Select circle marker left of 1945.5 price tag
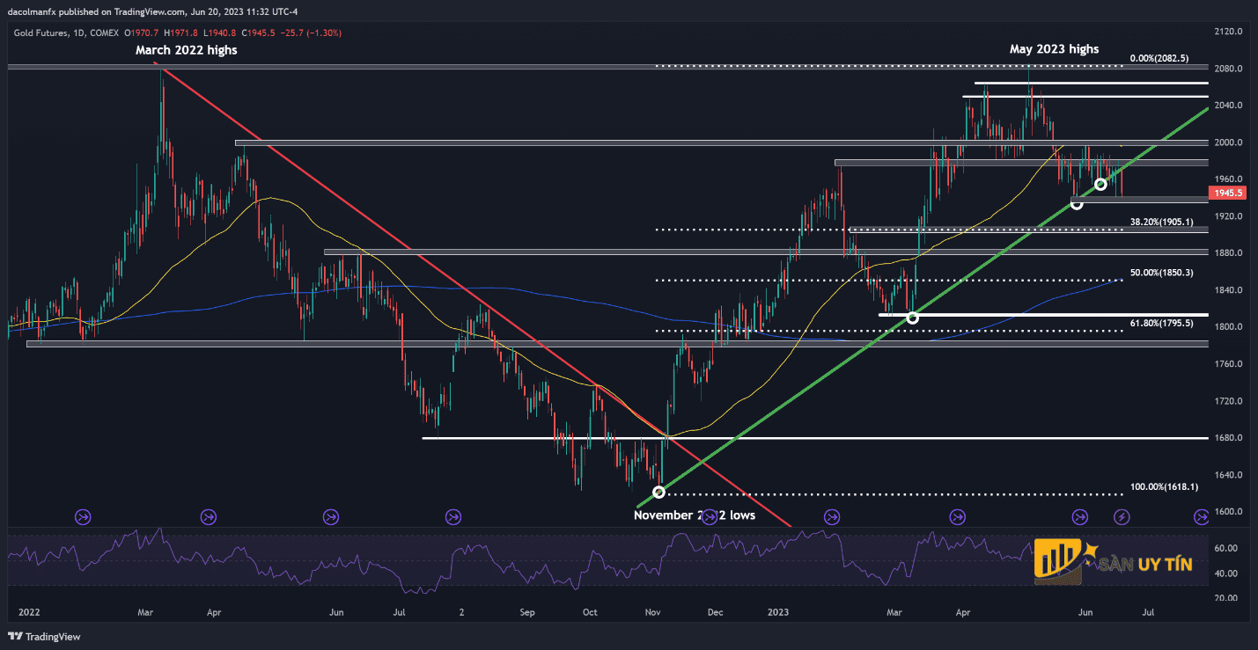Screen dimensions: 1258x650 1076,204
